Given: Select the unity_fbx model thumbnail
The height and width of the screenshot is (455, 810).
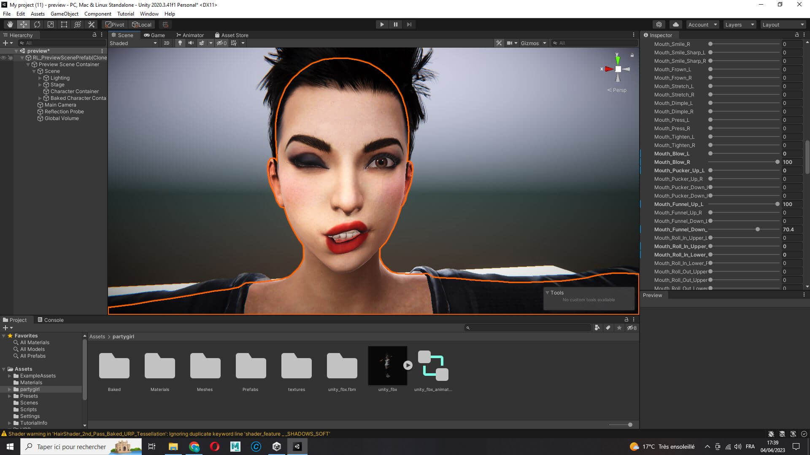Looking at the screenshot, I should (x=387, y=365).
